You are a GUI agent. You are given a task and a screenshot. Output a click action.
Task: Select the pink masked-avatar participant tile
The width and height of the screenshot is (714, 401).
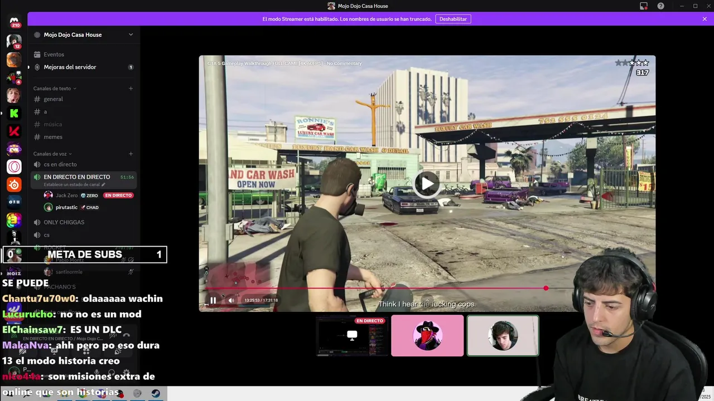coord(427,336)
